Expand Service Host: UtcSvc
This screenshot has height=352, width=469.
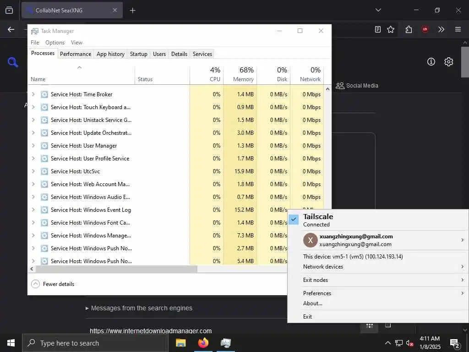tap(33, 171)
